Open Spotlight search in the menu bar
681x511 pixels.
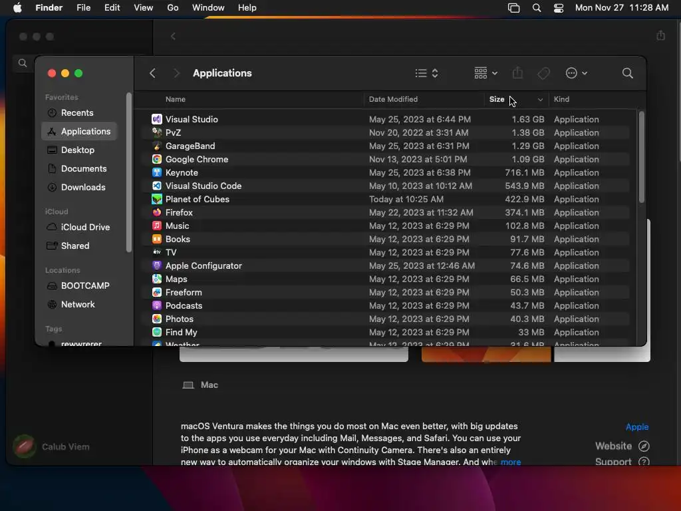click(x=537, y=8)
